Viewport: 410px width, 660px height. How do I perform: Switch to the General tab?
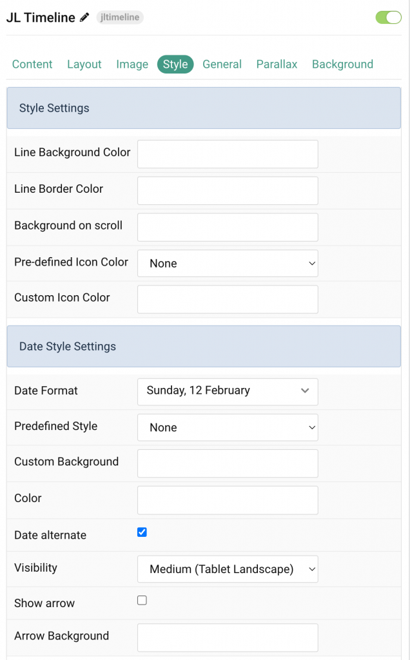[222, 64]
